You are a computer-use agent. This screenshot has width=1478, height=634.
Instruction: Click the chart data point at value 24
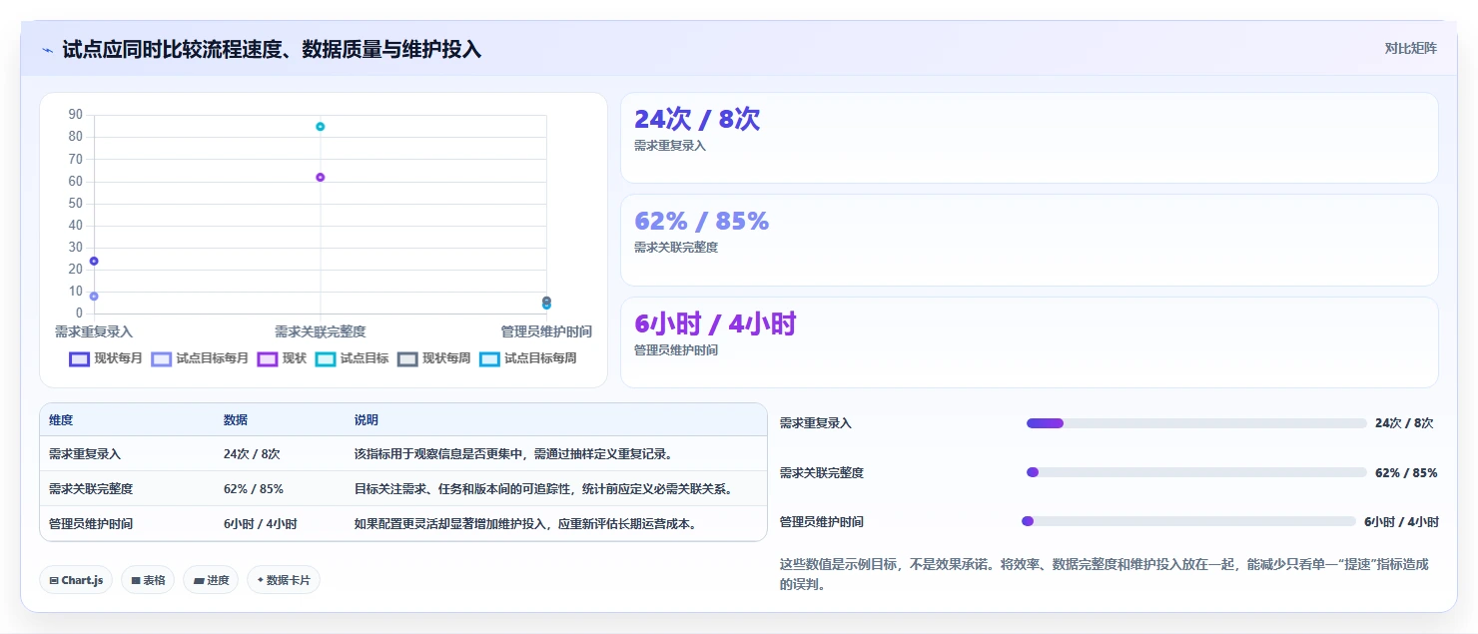(x=94, y=261)
